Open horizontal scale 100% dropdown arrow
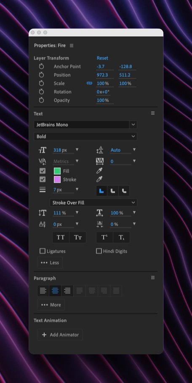This screenshot has width=192, height=383. click(134, 213)
